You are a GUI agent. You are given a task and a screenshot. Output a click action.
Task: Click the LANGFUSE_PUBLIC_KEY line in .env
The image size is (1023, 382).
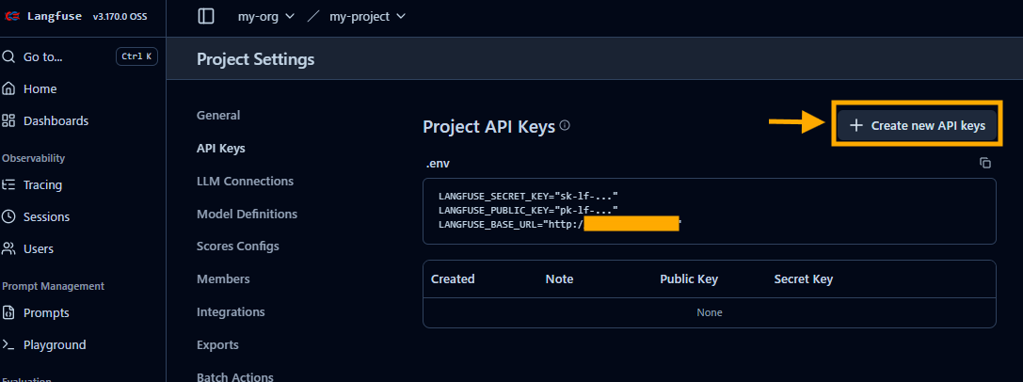coord(528,210)
